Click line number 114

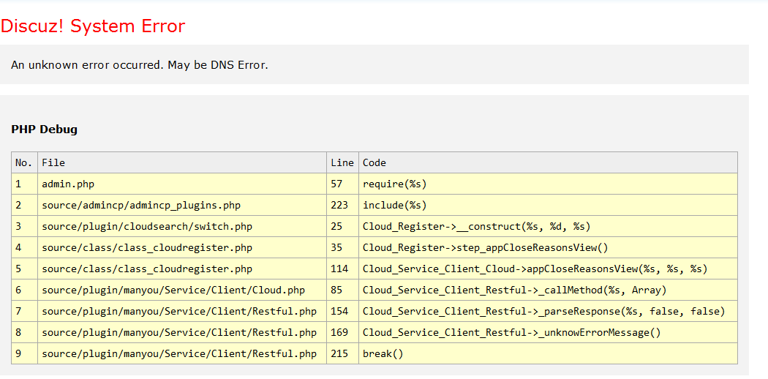point(343,269)
